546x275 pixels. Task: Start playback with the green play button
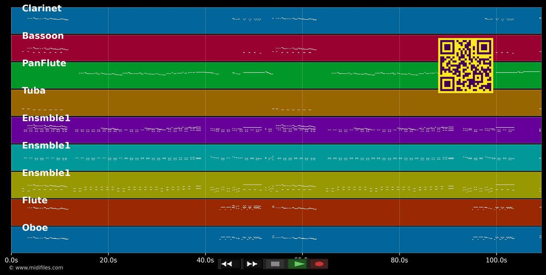point(297,264)
